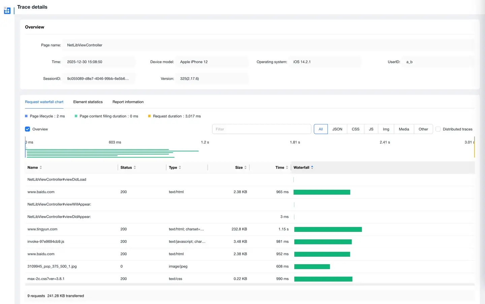
Task: Sort by Size column sort icon
Action: click(246, 168)
